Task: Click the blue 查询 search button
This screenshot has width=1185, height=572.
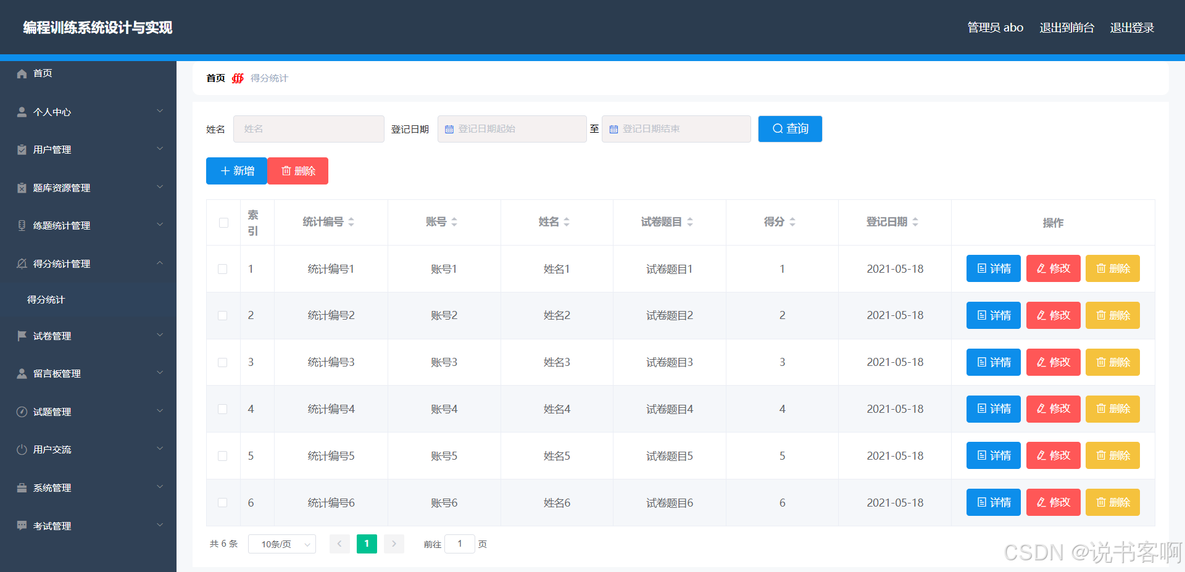Action: click(790, 129)
